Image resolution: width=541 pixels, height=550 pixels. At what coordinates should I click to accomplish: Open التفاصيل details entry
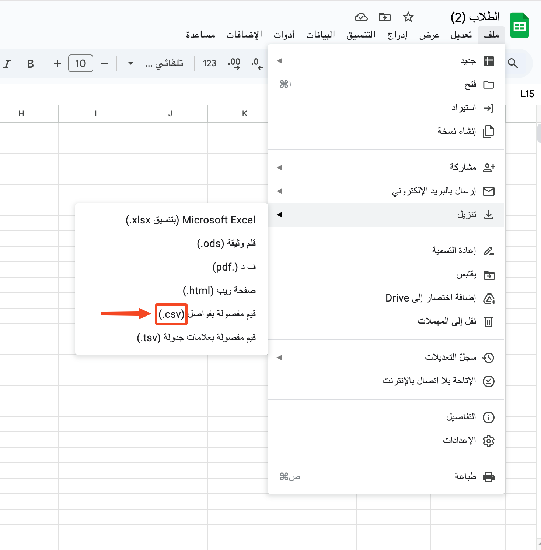(386, 417)
